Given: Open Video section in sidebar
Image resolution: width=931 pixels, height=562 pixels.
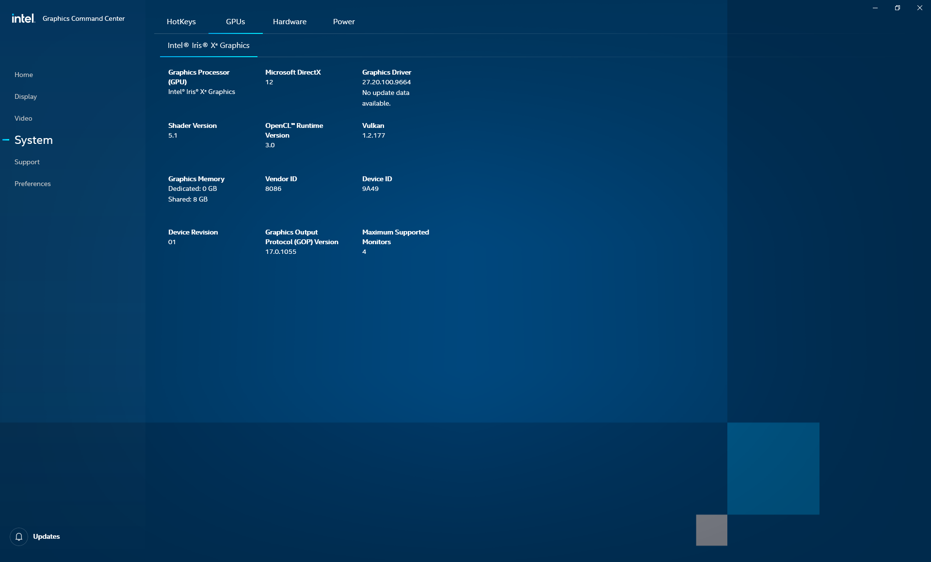Looking at the screenshot, I should click(x=23, y=118).
